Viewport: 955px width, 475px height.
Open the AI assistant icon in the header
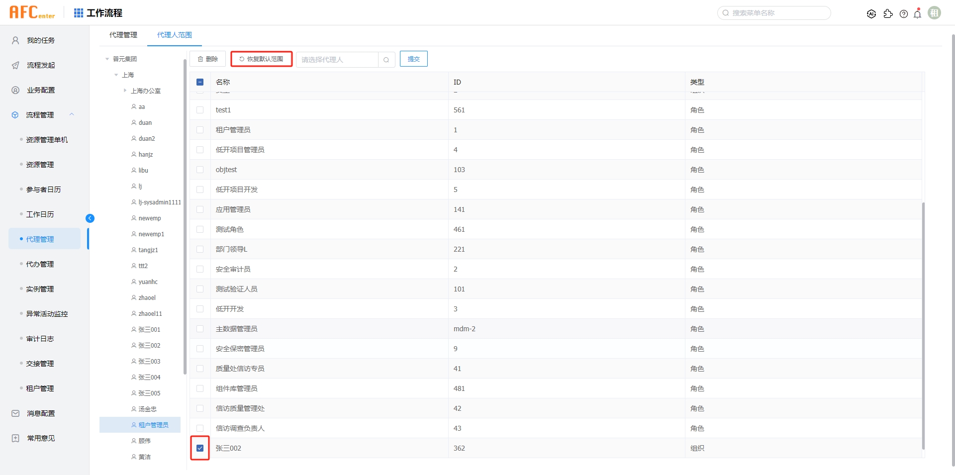click(871, 14)
